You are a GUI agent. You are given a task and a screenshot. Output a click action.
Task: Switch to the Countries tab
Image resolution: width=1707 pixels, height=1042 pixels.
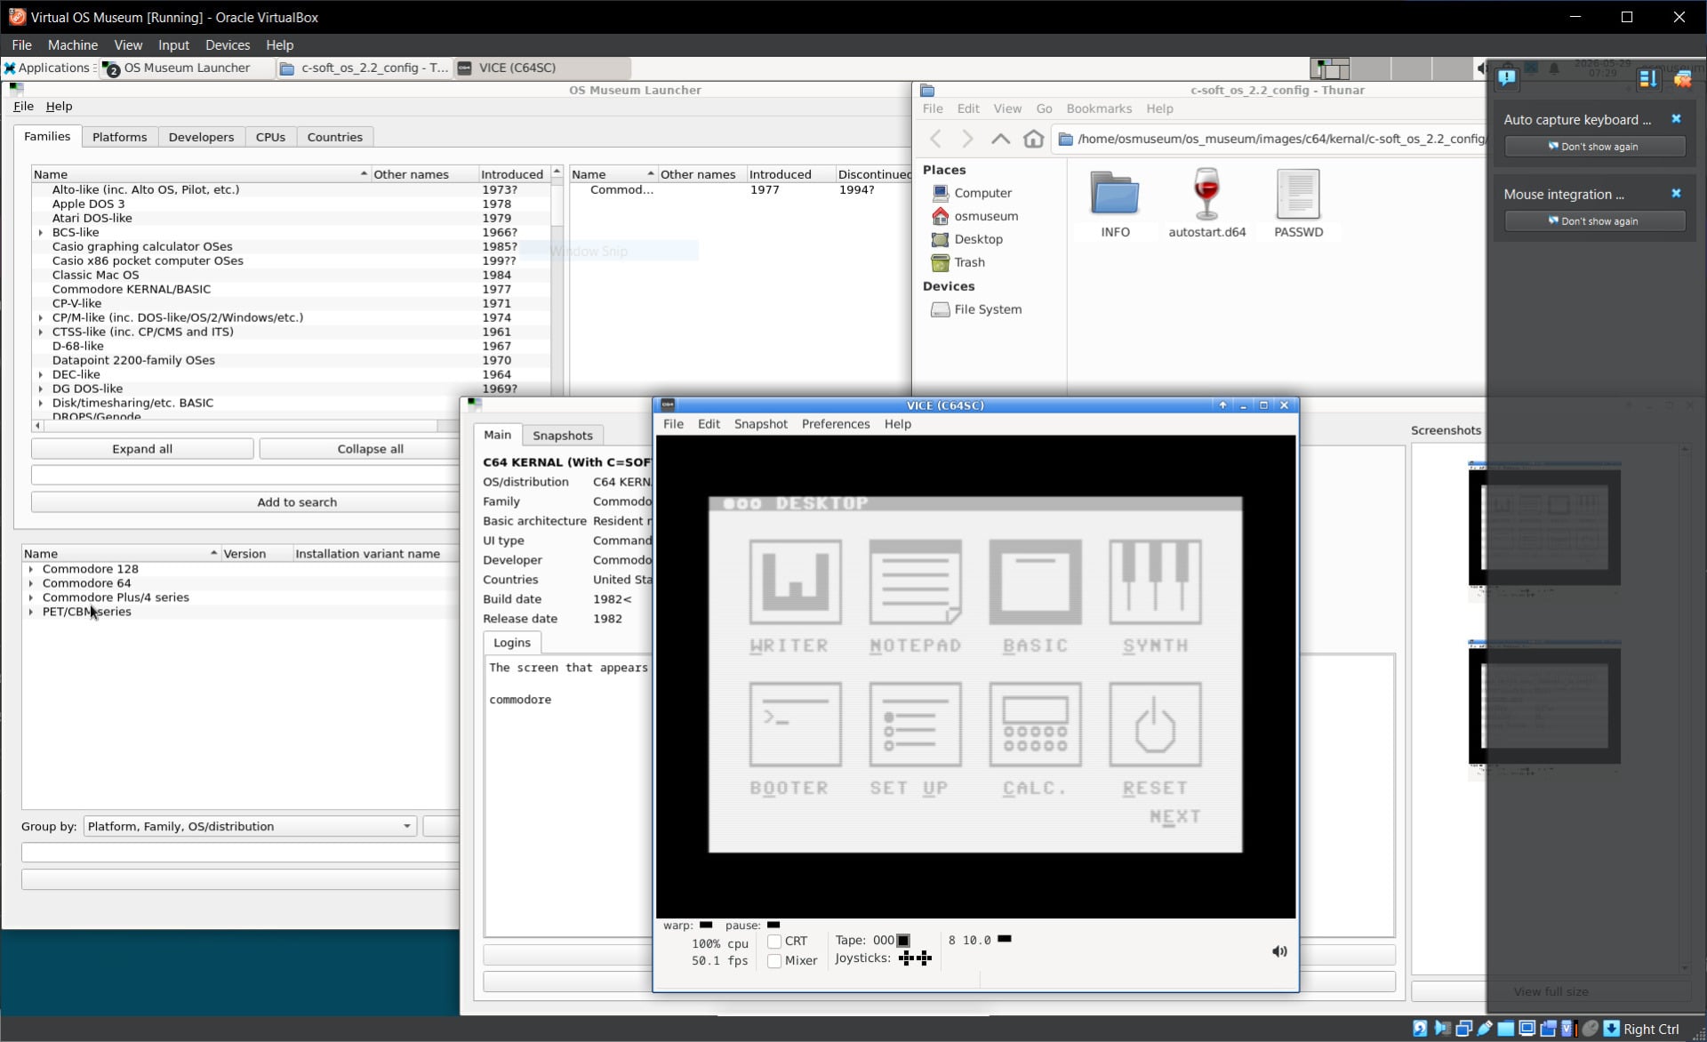pyautogui.click(x=334, y=137)
